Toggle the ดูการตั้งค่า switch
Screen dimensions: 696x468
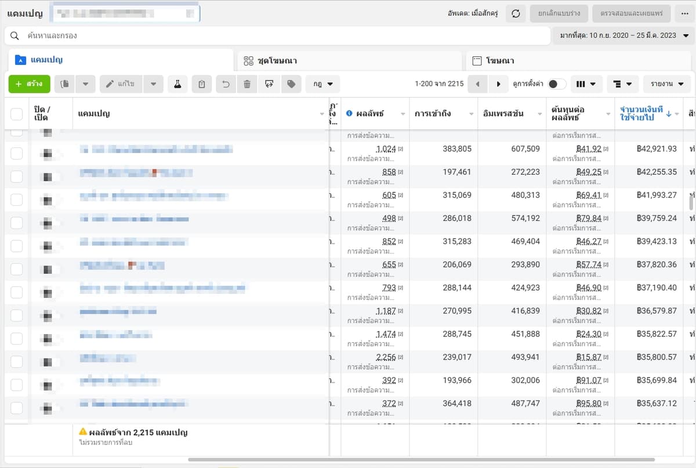(x=557, y=84)
